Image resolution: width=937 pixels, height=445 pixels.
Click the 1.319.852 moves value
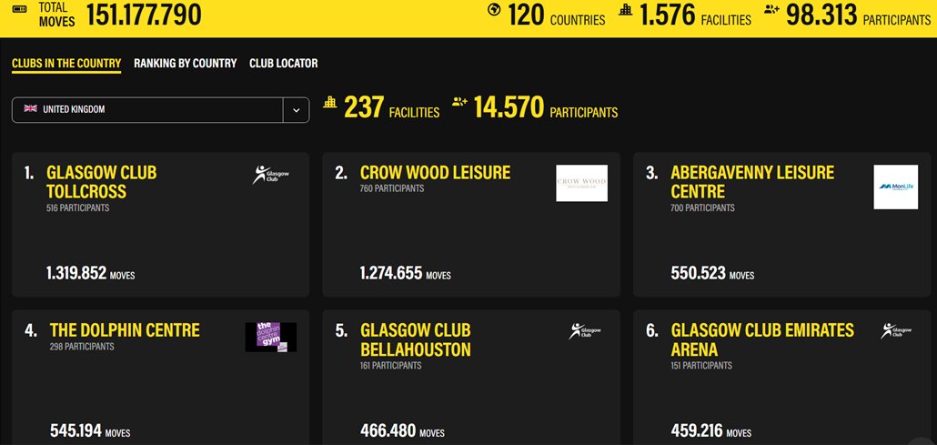(x=76, y=273)
